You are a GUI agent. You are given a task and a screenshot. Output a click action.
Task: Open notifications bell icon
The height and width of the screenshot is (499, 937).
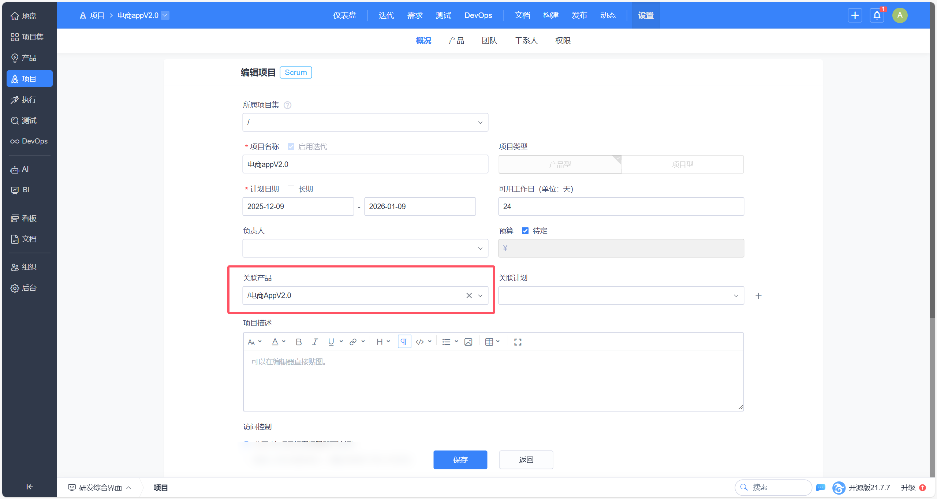tap(877, 15)
